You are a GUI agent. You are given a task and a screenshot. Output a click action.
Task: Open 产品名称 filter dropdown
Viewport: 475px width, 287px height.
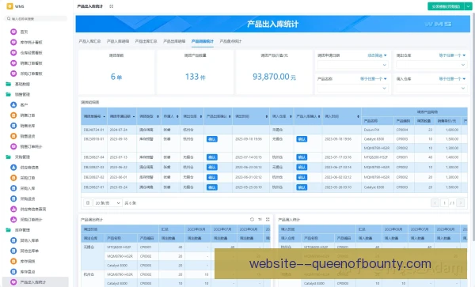pos(352,89)
